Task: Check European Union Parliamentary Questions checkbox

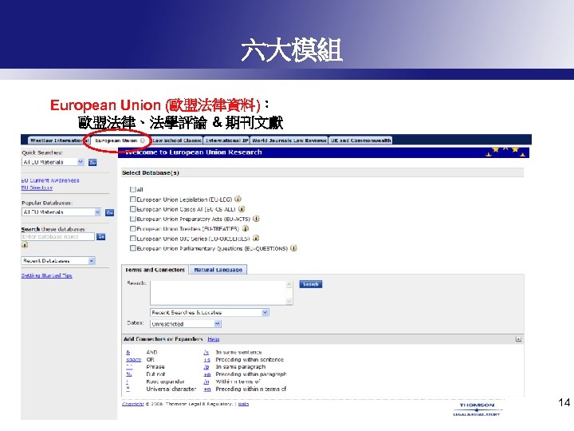Action: pos(133,248)
